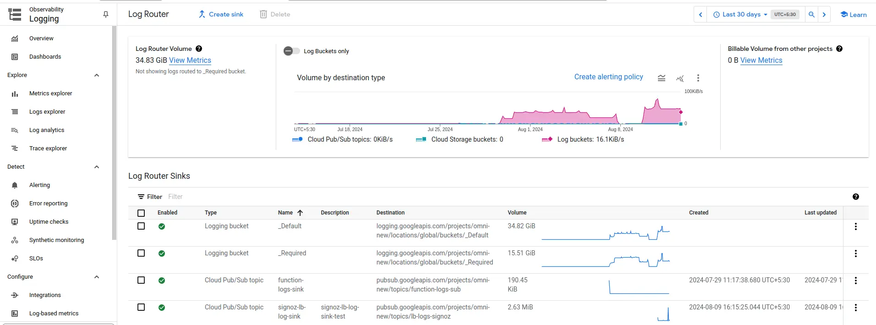Open the Learn panel

853,15
